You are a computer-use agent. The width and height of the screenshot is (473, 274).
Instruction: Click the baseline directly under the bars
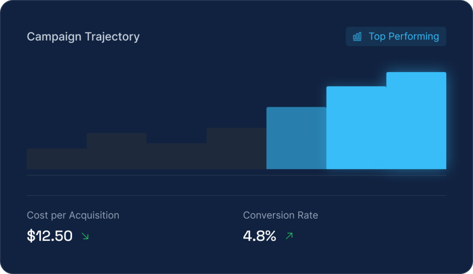point(236,175)
